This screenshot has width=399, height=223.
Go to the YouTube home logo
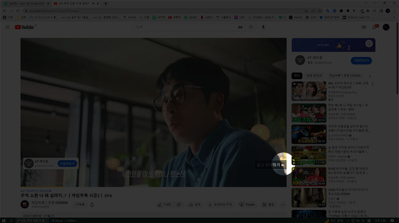click(x=24, y=27)
